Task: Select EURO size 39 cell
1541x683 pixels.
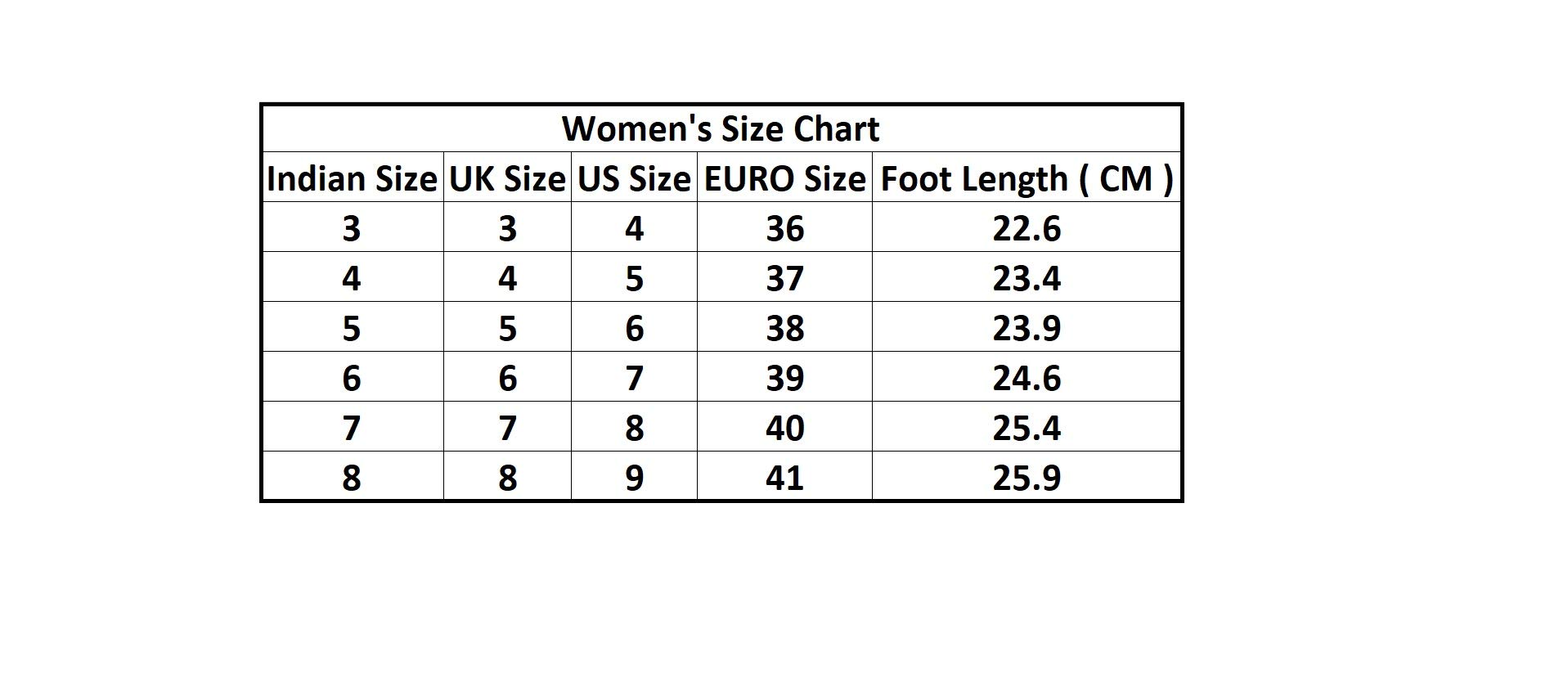Action: tap(784, 379)
